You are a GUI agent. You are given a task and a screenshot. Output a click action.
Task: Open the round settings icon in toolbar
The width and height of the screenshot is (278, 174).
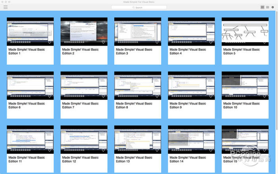coord(273,7)
